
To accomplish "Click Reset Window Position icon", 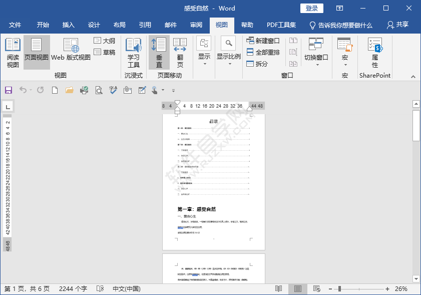I will [x=293, y=64].
